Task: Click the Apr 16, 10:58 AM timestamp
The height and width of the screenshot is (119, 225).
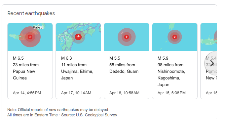Action: point(124,93)
